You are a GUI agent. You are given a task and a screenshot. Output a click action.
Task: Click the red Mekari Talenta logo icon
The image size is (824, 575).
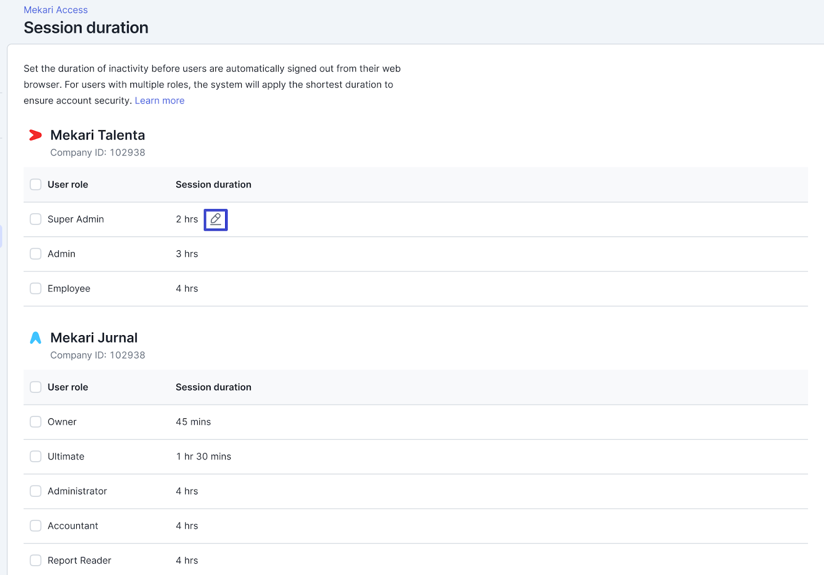point(36,135)
